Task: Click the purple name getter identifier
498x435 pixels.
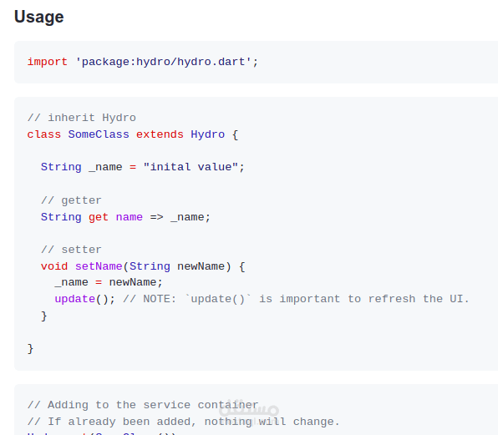Action: pos(129,217)
